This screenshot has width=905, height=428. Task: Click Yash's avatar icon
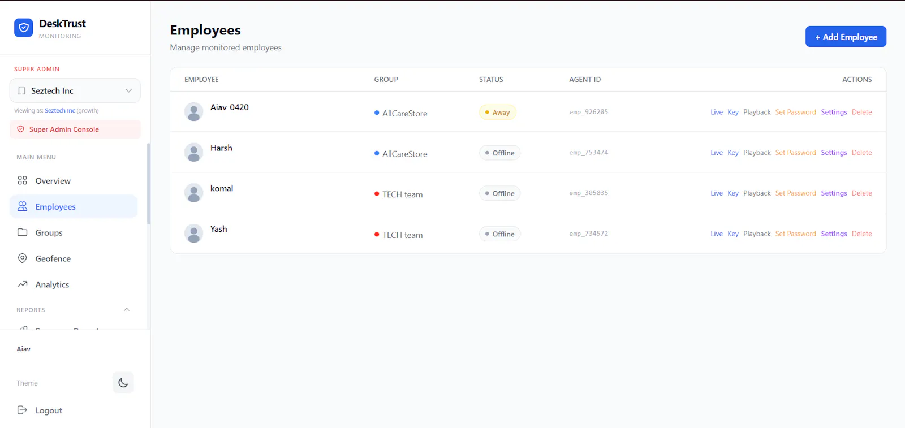pos(194,234)
